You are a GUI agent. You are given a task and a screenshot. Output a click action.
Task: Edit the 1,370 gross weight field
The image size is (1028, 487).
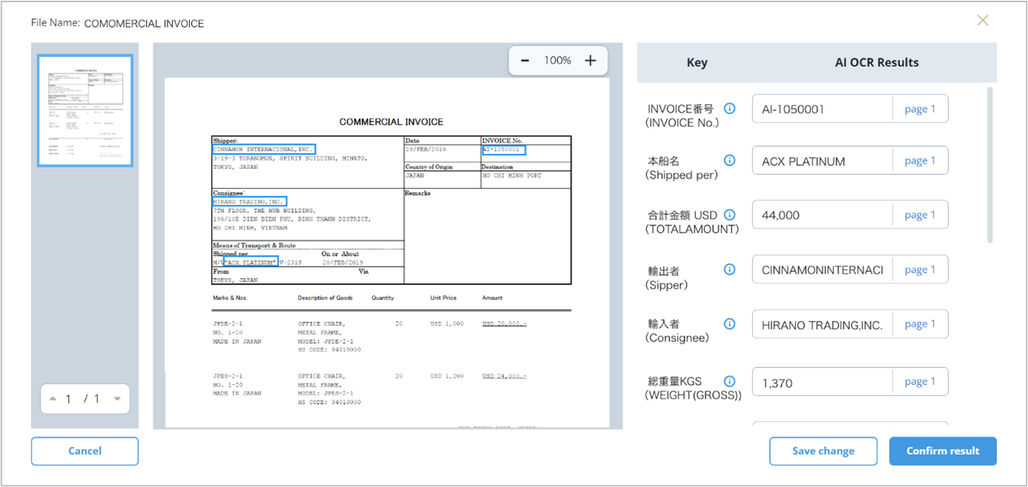click(823, 382)
